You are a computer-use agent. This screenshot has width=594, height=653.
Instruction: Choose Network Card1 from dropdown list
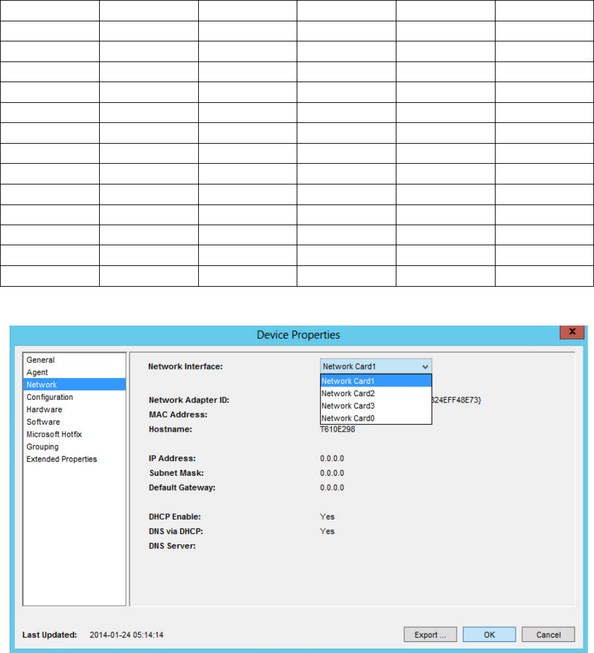tap(376, 381)
